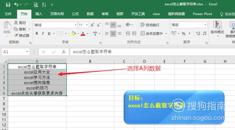Viewport: 235px width, 130px height.
Task: Open the Font group dialog launcher
Action: (100, 43)
